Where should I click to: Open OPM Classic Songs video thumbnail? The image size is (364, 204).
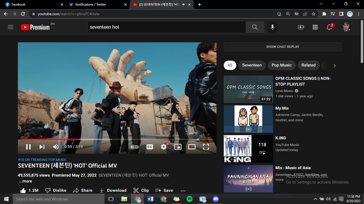coord(248,89)
